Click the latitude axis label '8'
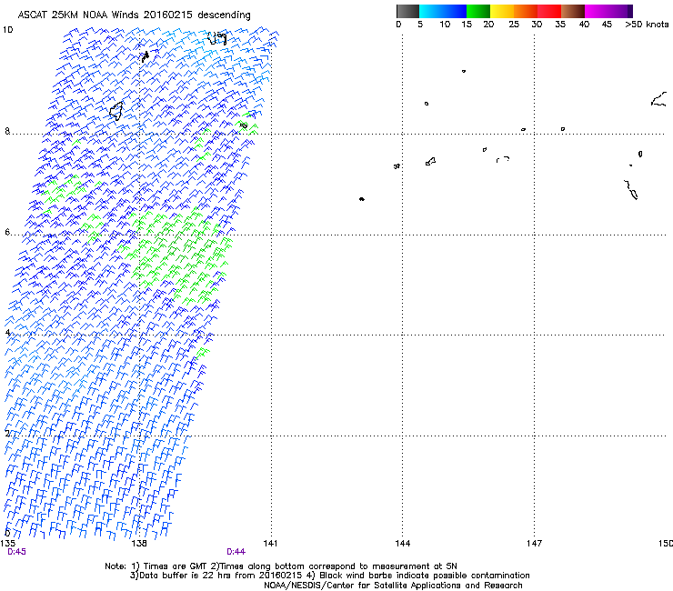 (7, 131)
